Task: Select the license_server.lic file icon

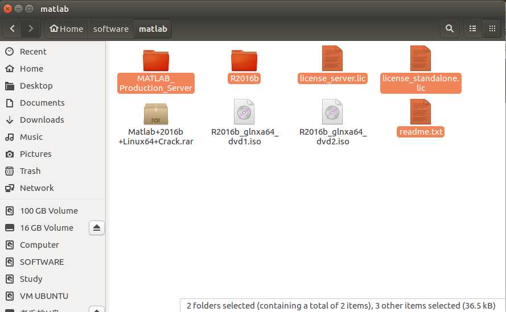Action: pyautogui.click(x=332, y=59)
